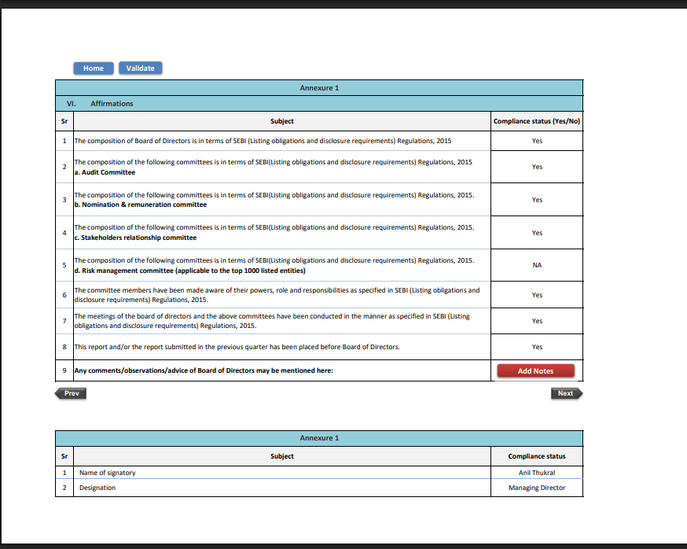Click 'a. Audit Committee' text

point(105,172)
